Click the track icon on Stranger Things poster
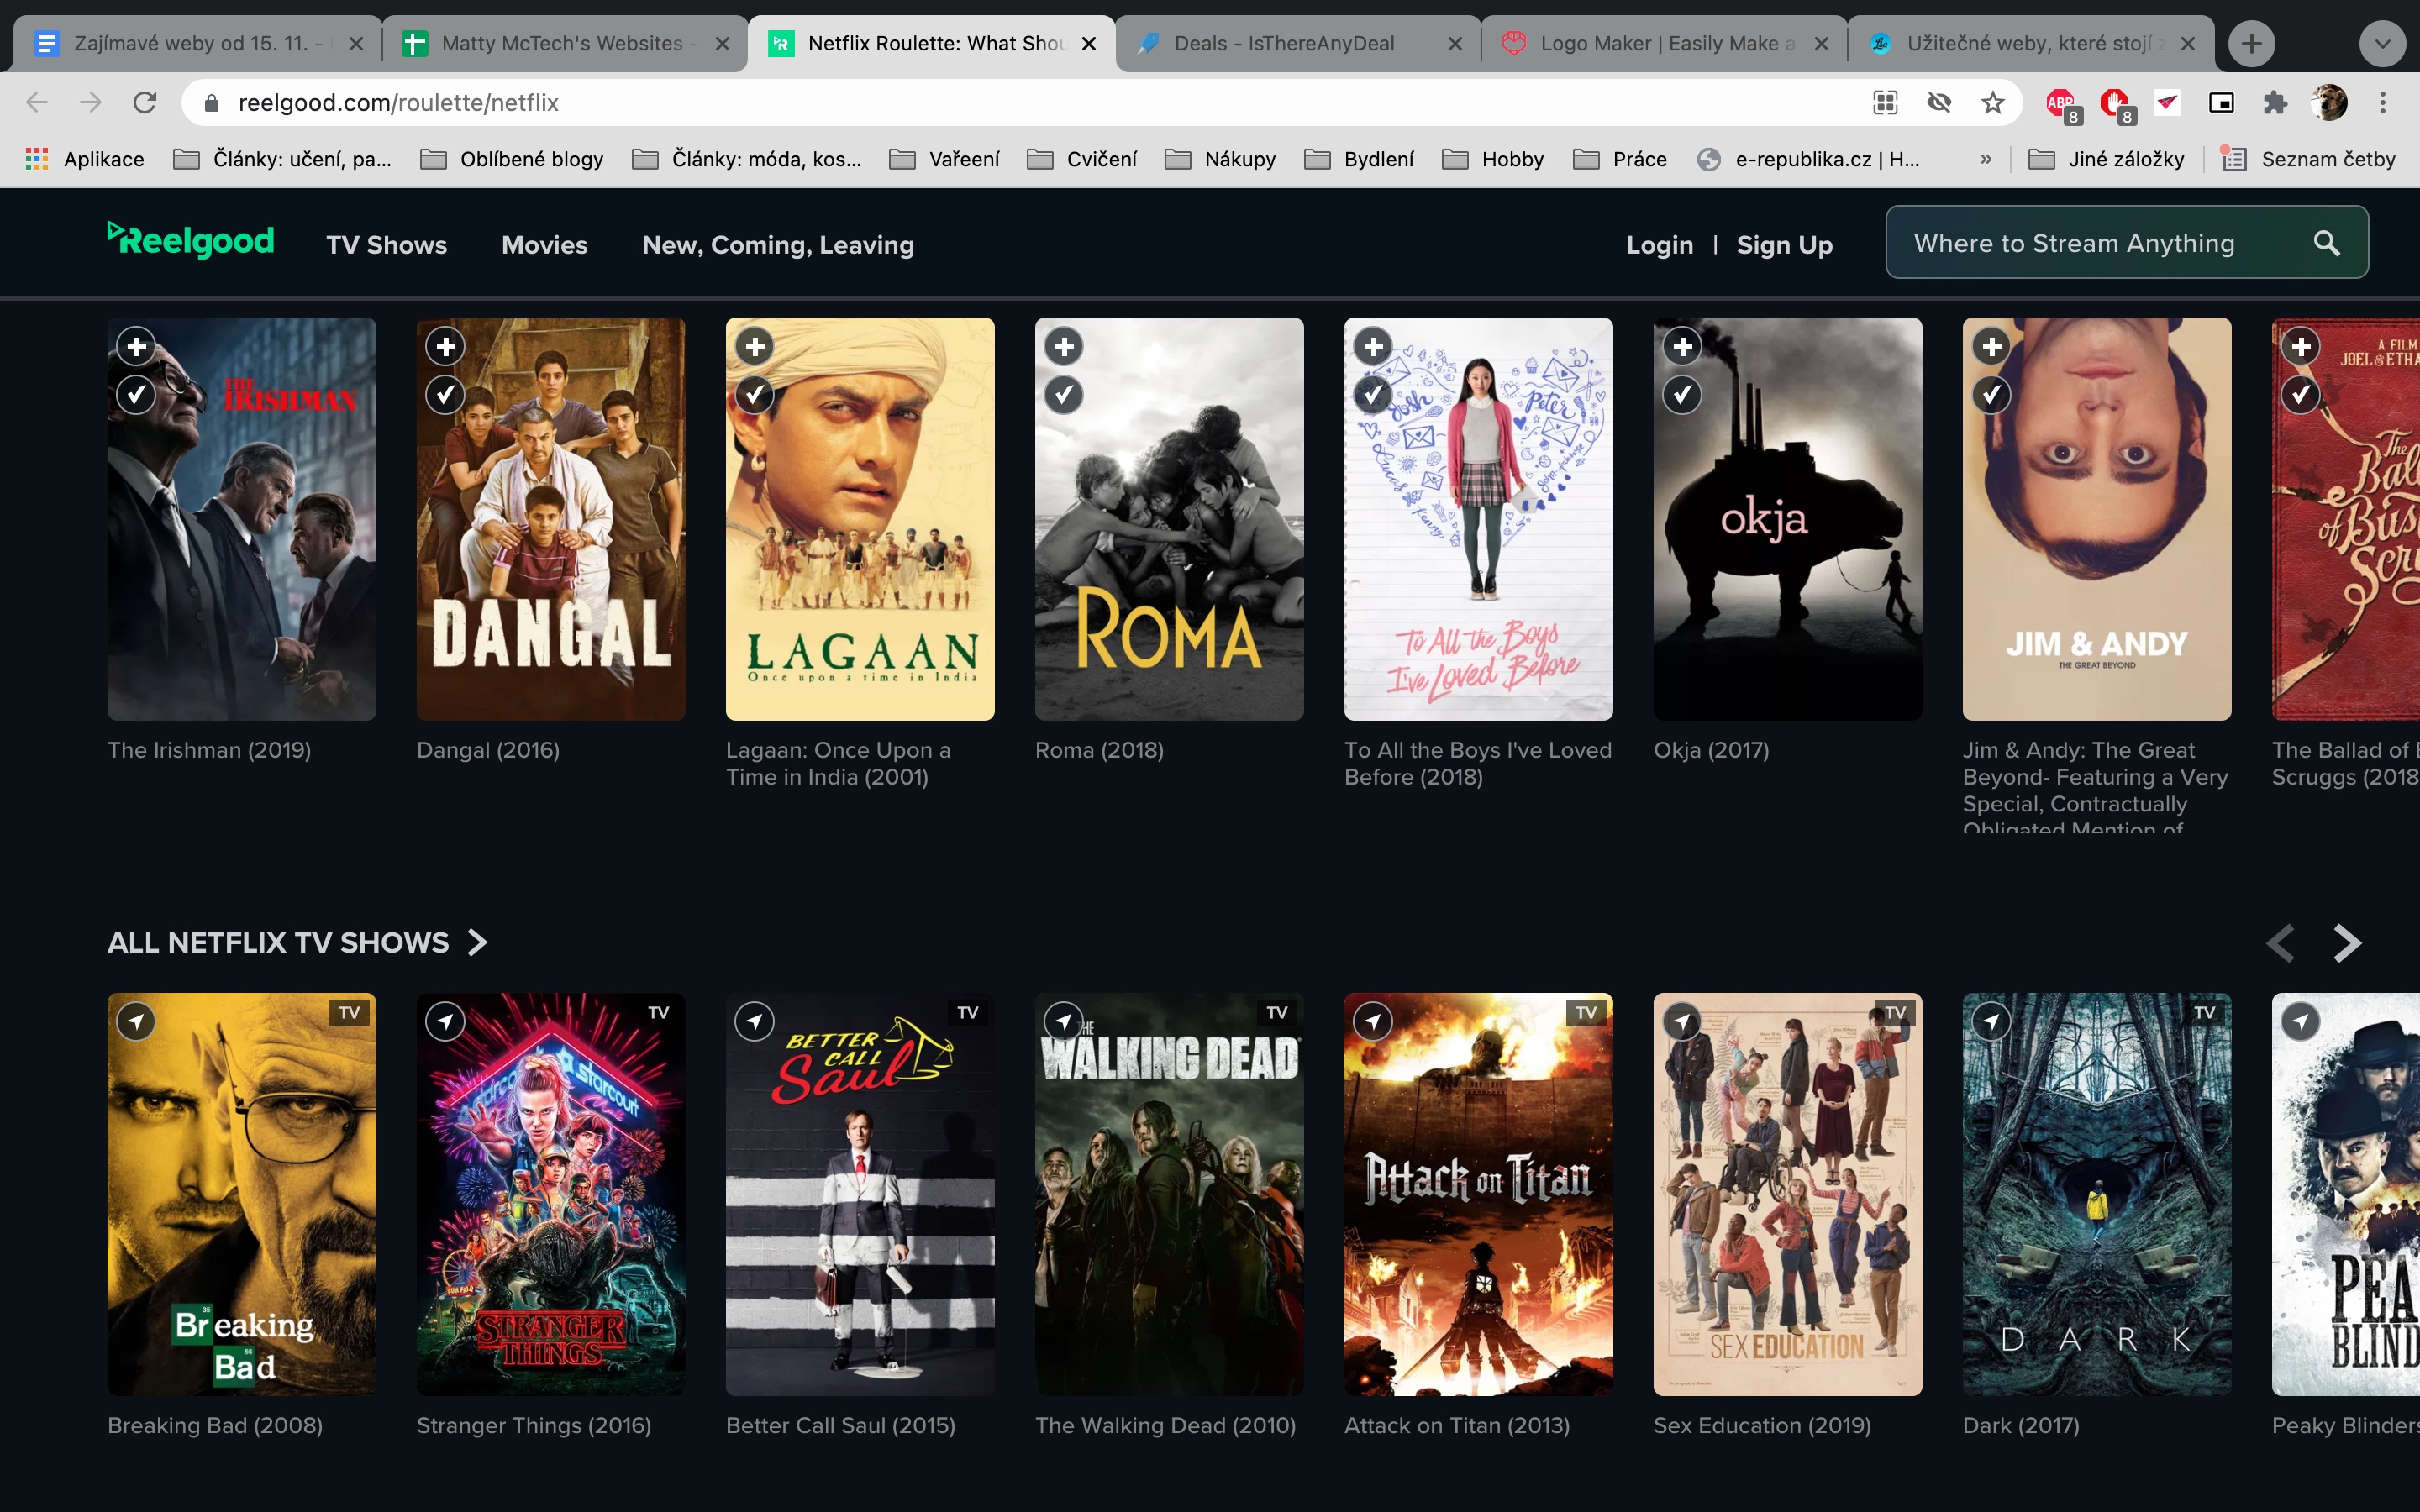 click(446, 1021)
